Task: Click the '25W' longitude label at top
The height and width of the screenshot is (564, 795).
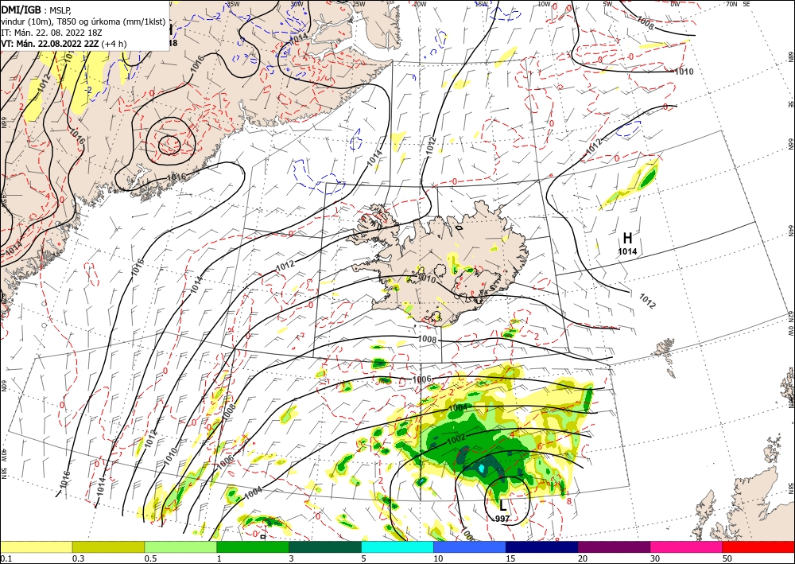Action: [359, 4]
